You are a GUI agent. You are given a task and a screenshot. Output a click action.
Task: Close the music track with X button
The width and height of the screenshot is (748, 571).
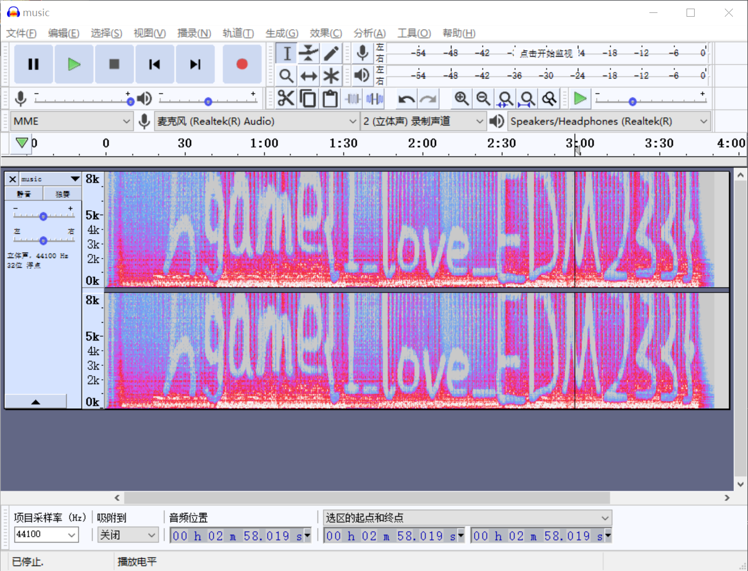12,179
